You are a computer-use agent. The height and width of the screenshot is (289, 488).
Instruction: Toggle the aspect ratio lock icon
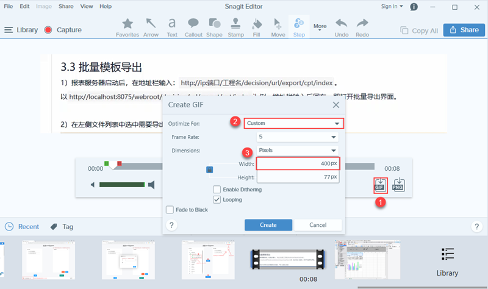click(210, 170)
